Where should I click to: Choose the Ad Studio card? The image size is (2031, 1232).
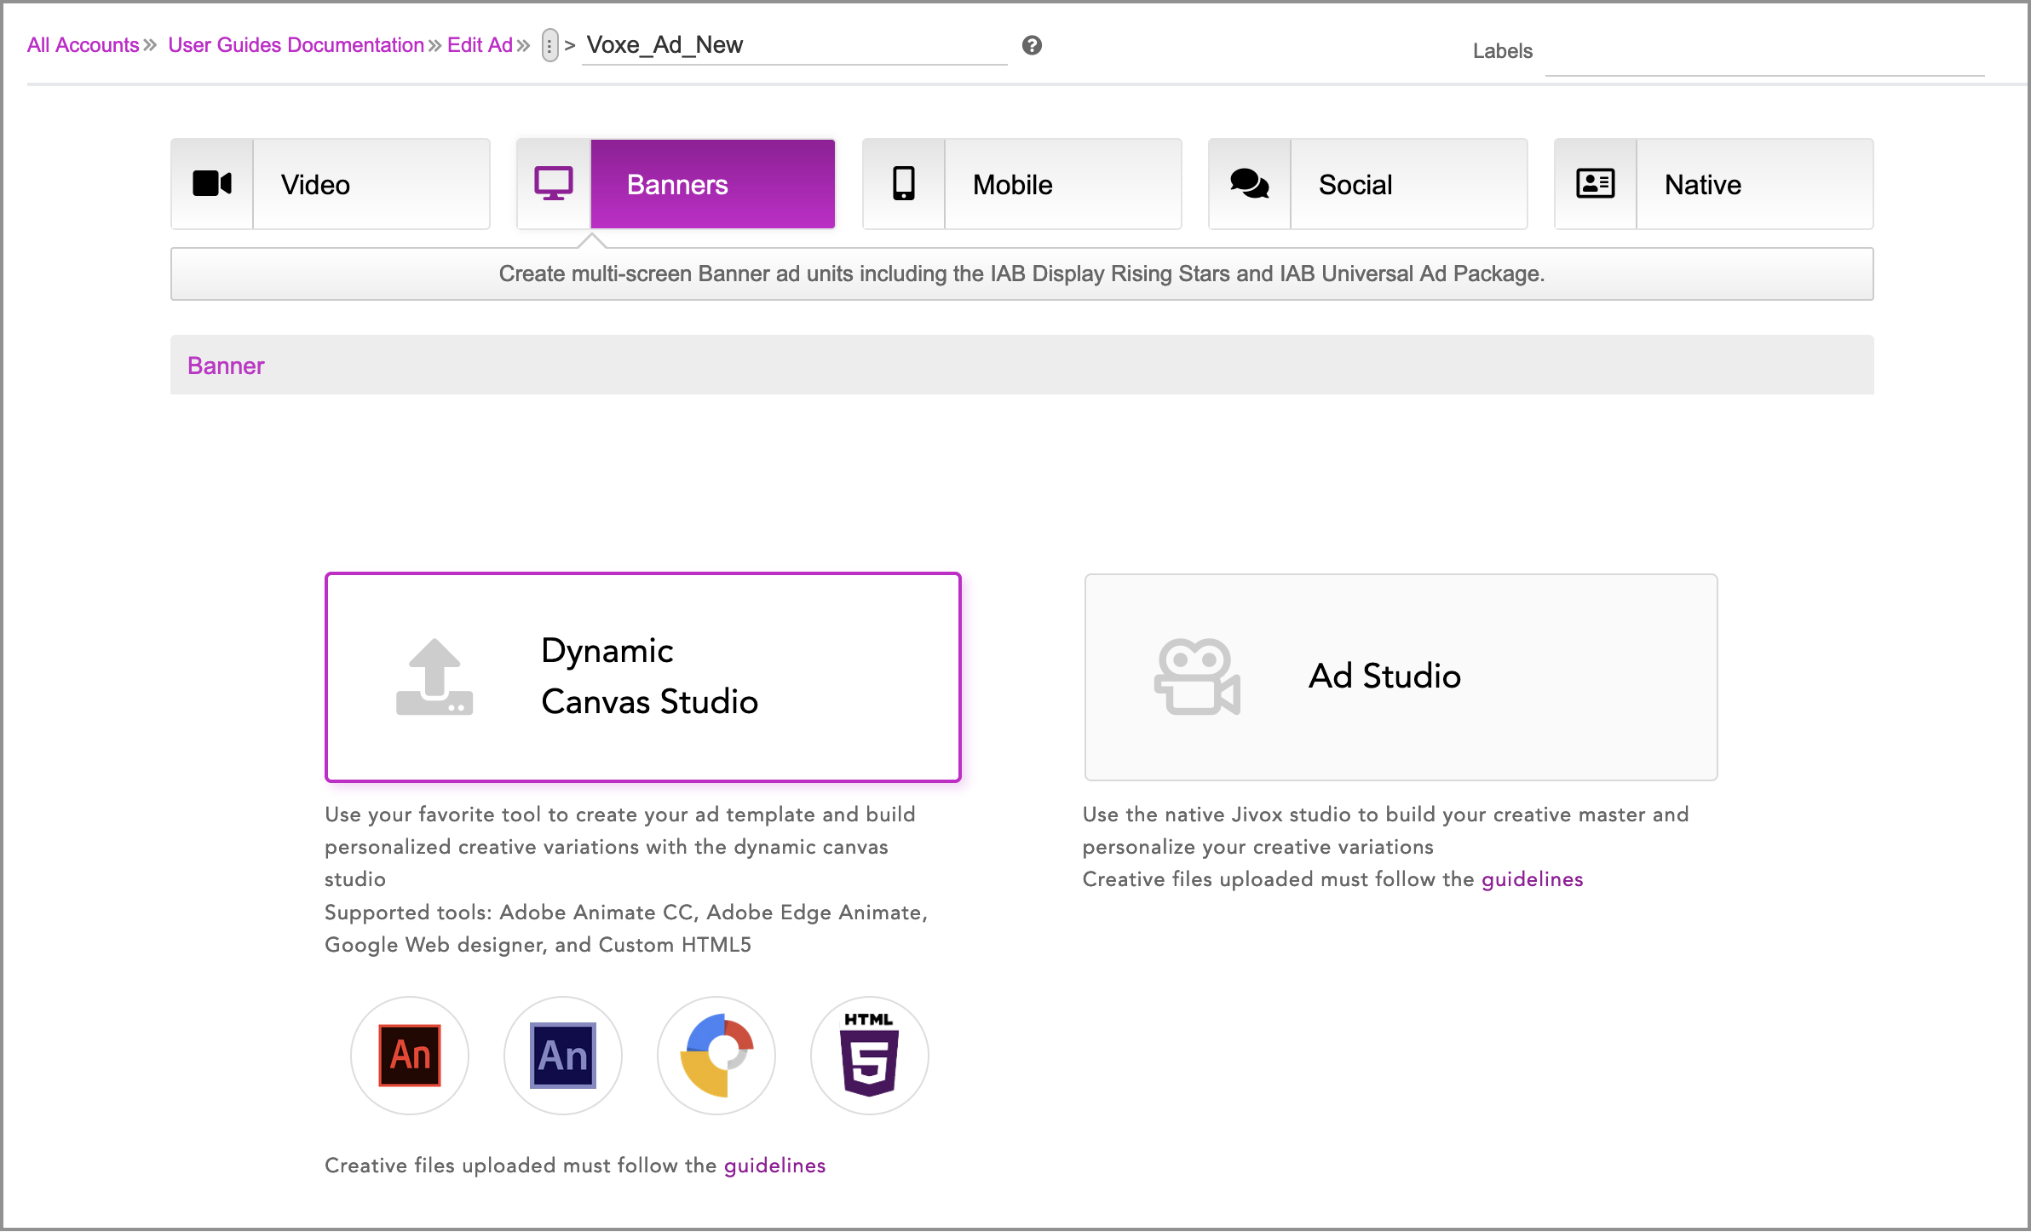coord(1401,676)
